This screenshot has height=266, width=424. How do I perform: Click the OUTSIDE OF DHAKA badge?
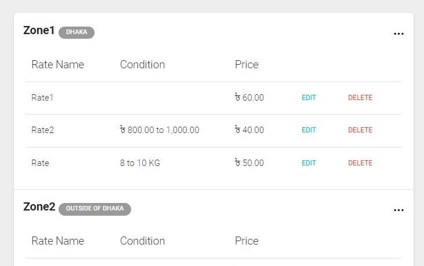pyautogui.click(x=95, y=209)
